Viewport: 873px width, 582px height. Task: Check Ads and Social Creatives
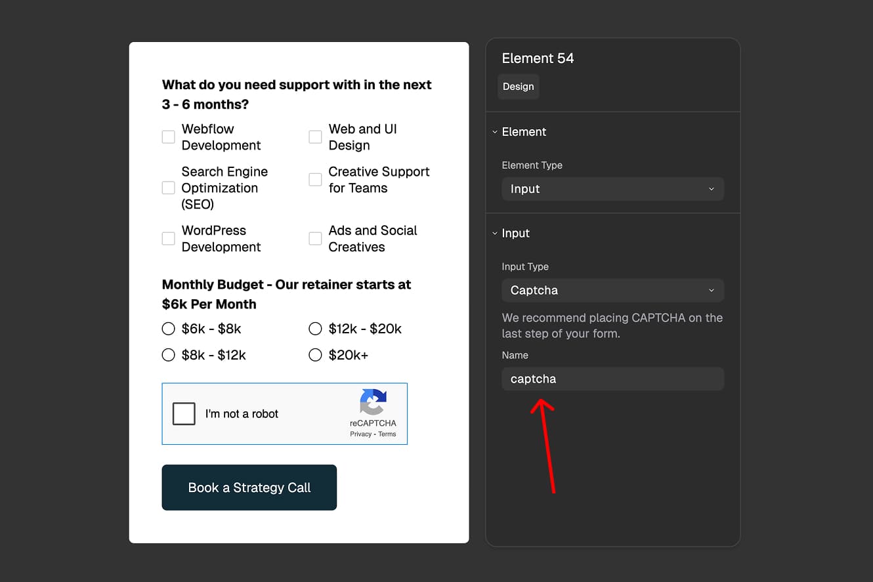pos(315,239)
